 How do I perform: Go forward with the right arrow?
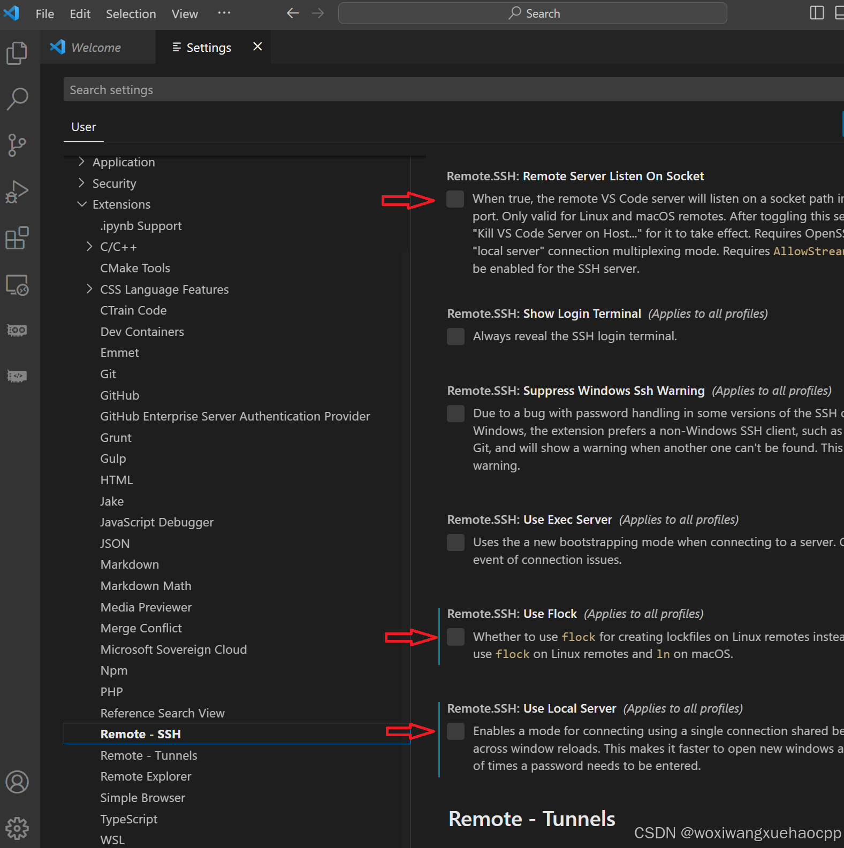[x=318, y=13]
